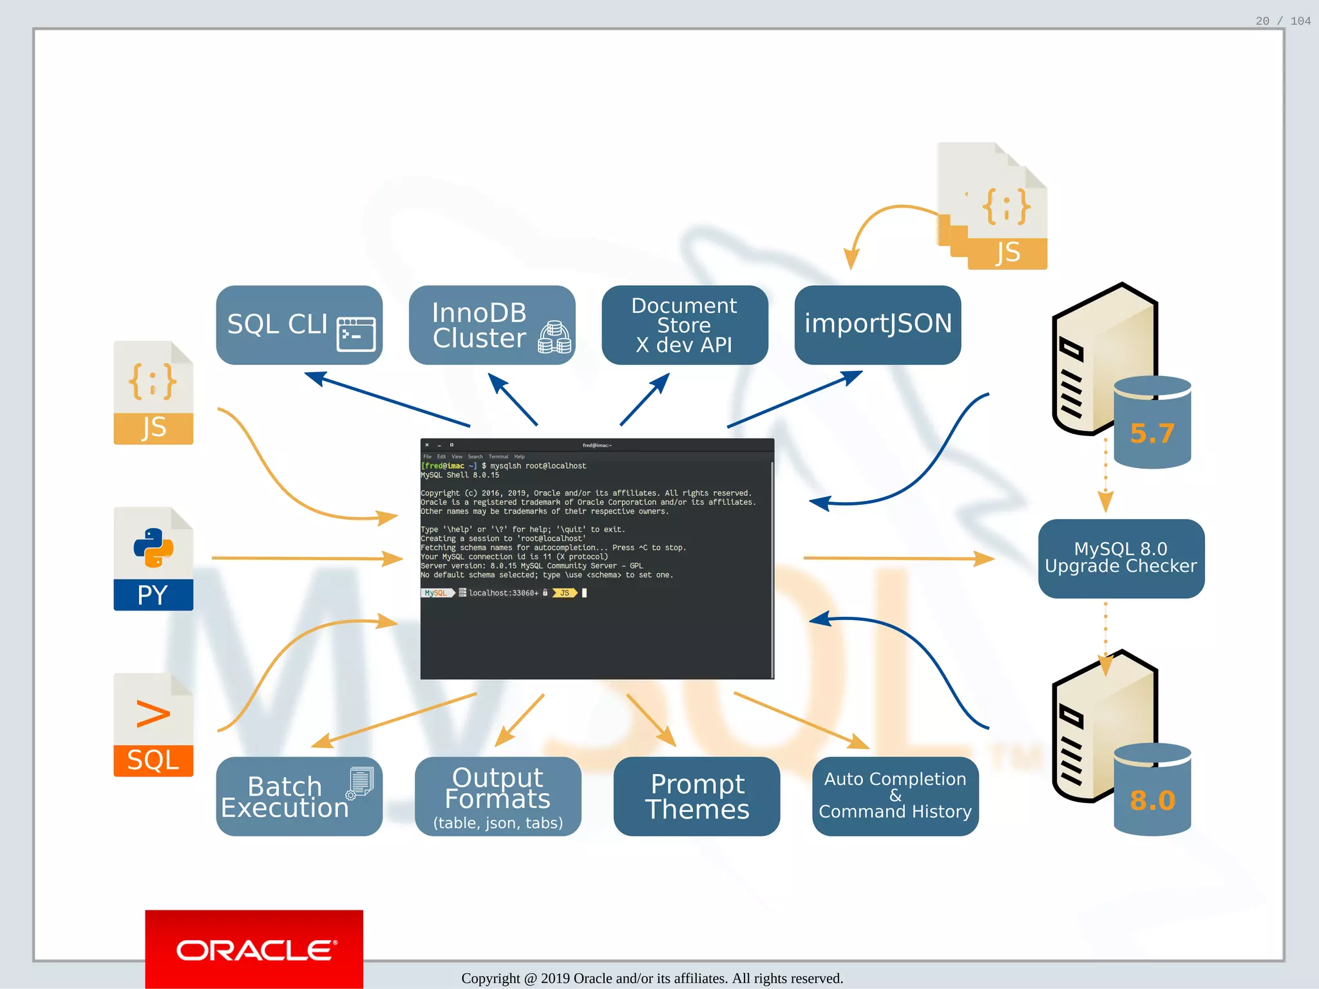Click the importJSON box

tap(877, 325)
